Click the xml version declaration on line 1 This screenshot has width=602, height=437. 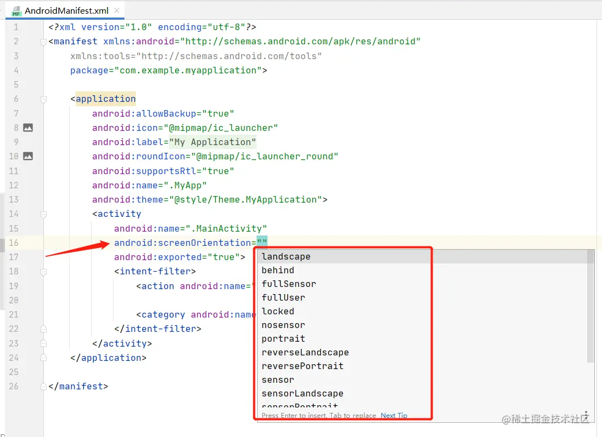(152, 27)
